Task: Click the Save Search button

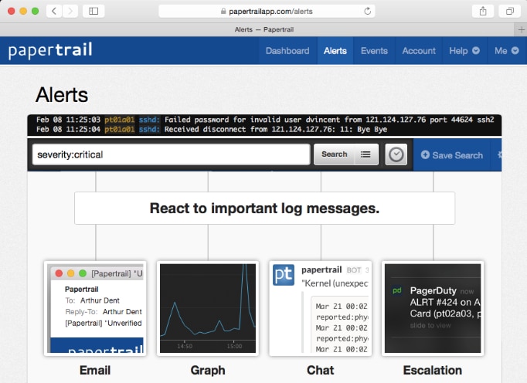Action: point(452,155)
